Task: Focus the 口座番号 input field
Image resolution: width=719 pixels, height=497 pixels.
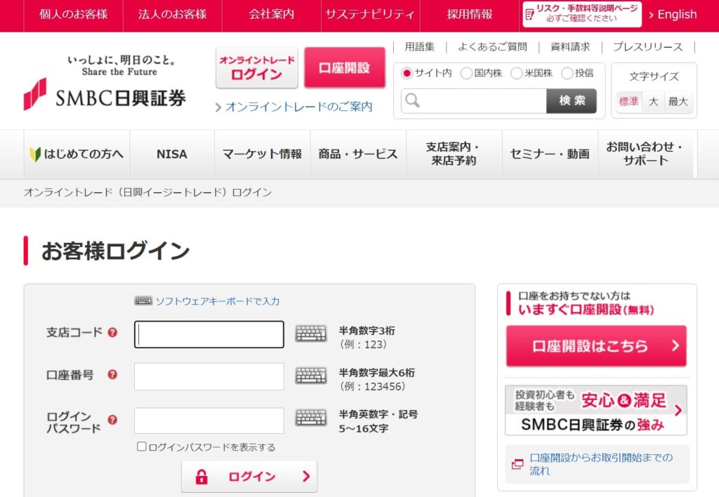Action: [209, 376]
